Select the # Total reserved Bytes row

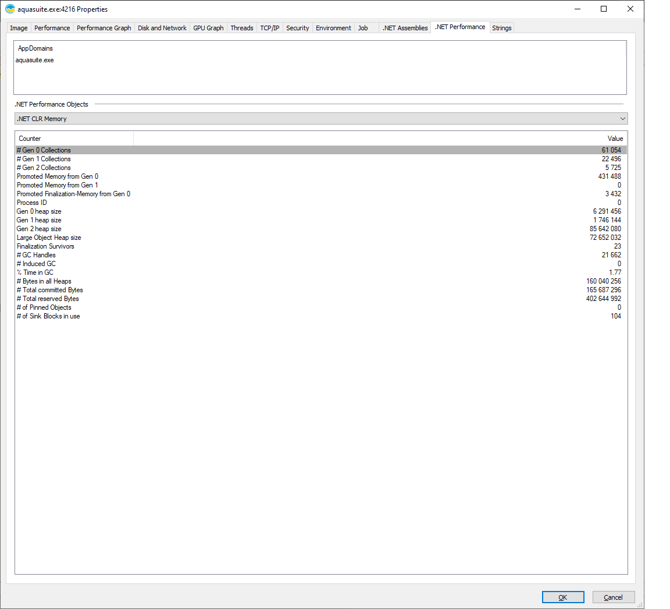(321, 299)
